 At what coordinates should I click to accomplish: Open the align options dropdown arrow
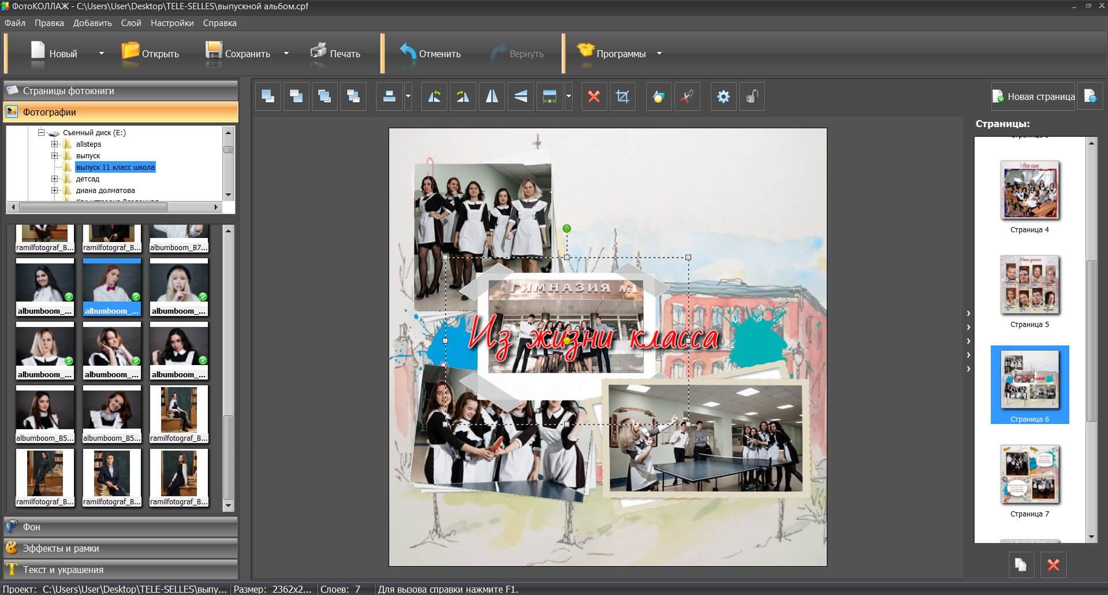[408, 96]
